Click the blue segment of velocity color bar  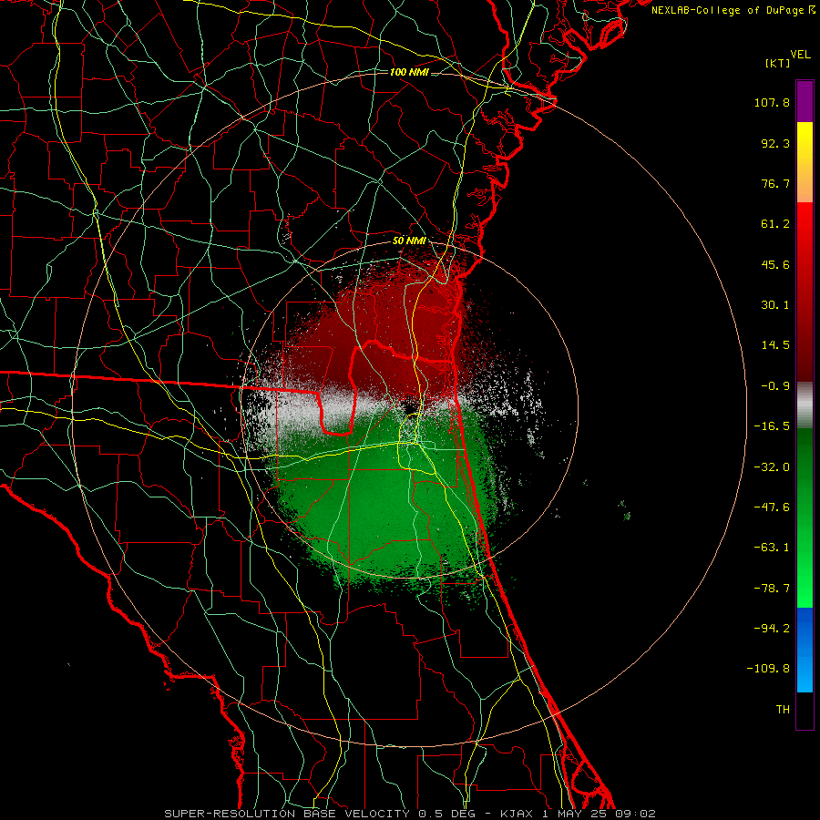coord(805,650)
